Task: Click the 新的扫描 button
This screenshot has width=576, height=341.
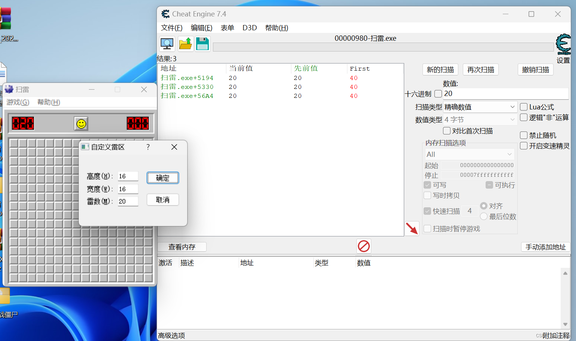Action: pos(440,69)
